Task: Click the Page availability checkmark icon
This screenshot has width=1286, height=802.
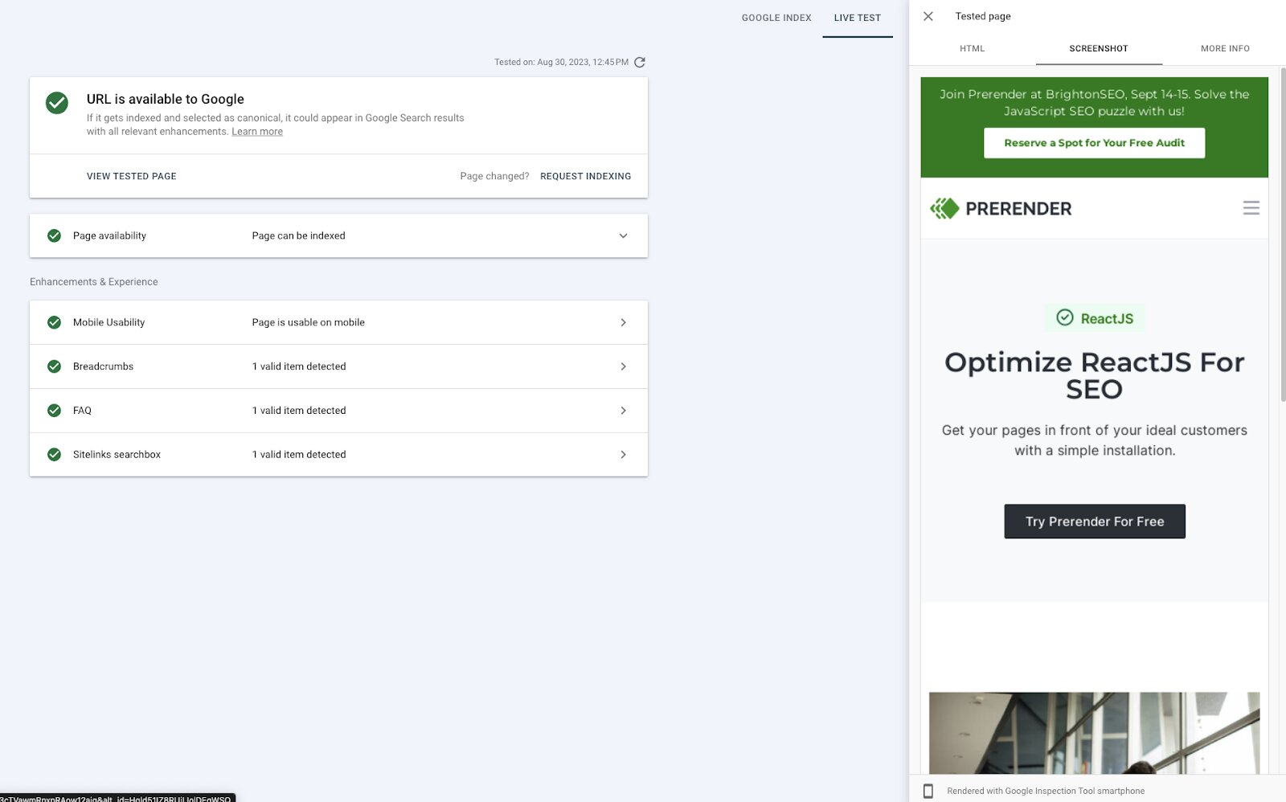Action: (54, 235)
